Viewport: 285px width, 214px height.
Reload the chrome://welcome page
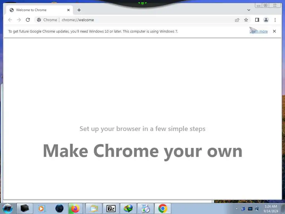point(28,20)
